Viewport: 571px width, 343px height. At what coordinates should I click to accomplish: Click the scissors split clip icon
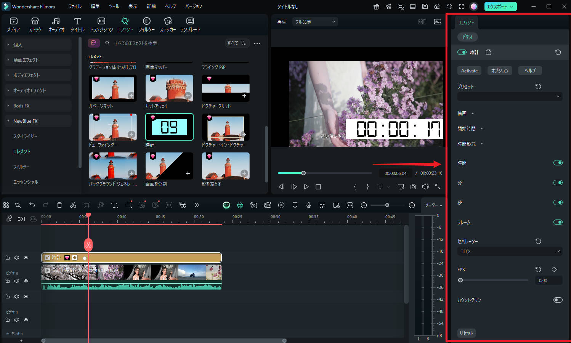[73, 205]
